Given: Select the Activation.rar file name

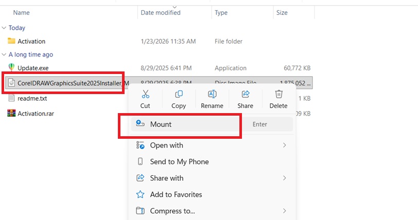Looking at the screenshot, I should click(x=36, y=114).
